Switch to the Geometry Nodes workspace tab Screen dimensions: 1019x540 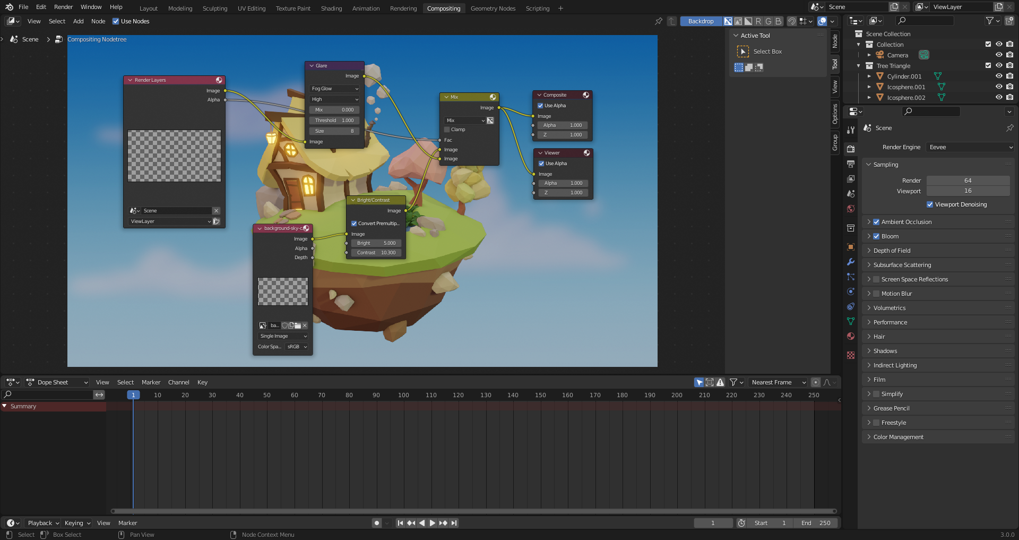point(493,8)
